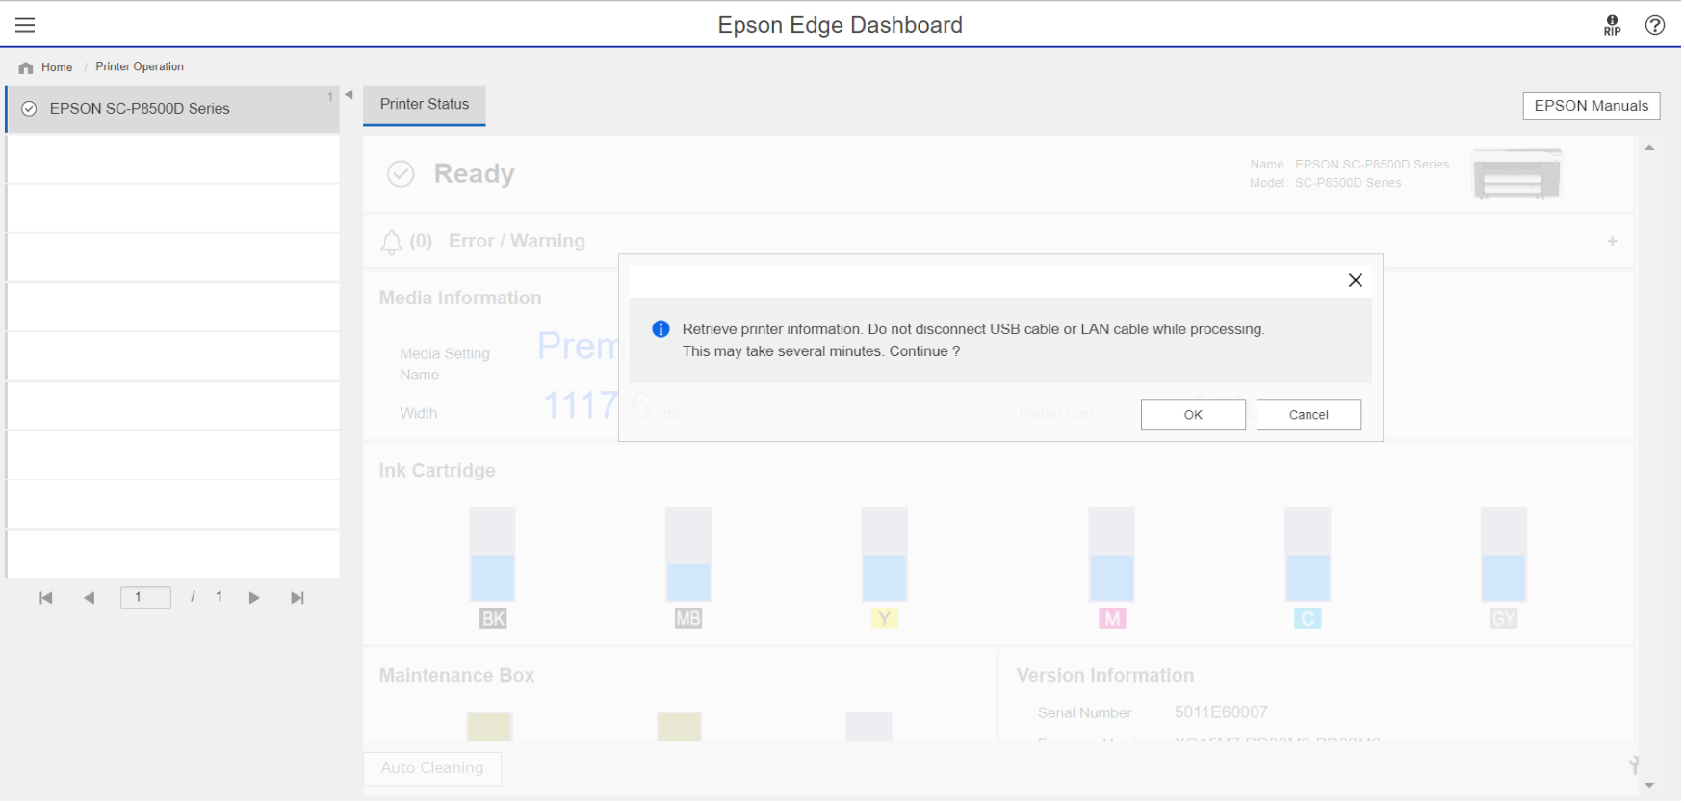
Task: Go to next page of printer list
Action: tap(254, 599)
